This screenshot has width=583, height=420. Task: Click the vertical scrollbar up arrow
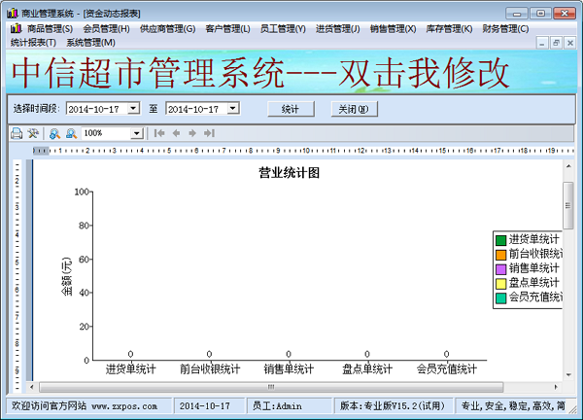568,166
